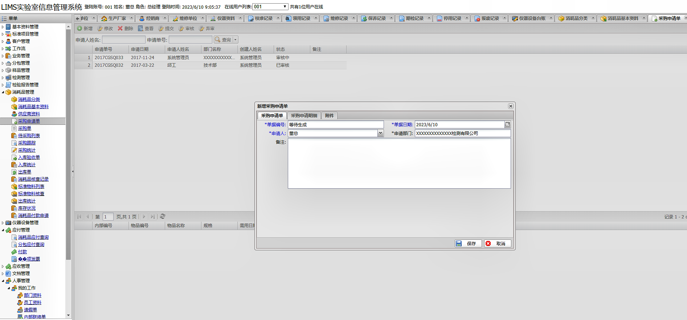Sort by 申请日期 column header
Viewport: 687px width, 320px height.
(x=147, y=49)
